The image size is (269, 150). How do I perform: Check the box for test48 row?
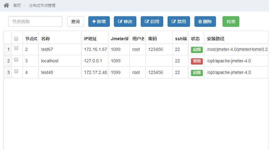click(x=16, y=71)
